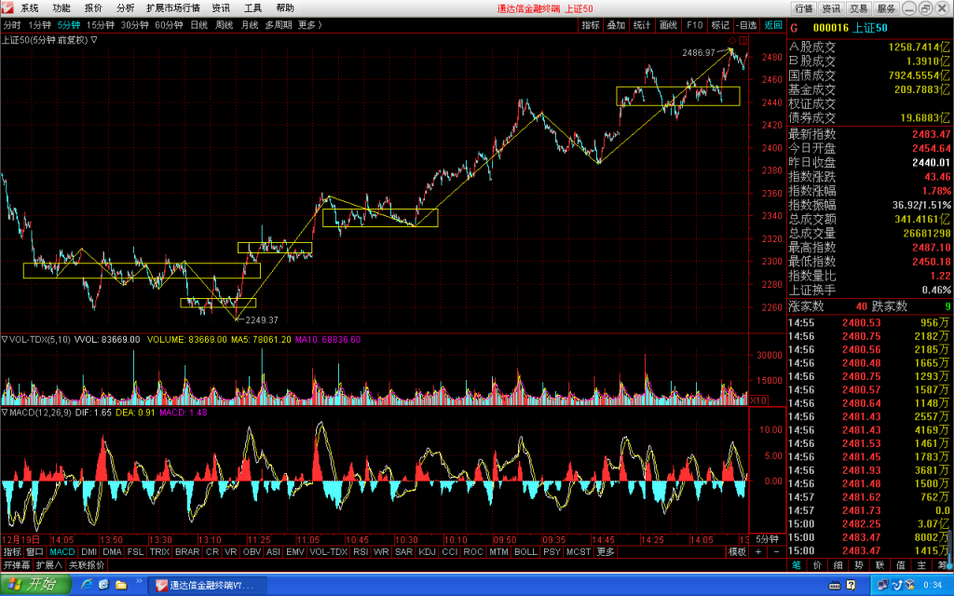
Task: Open the folder icon in quick launch
Action: (121, 585)
